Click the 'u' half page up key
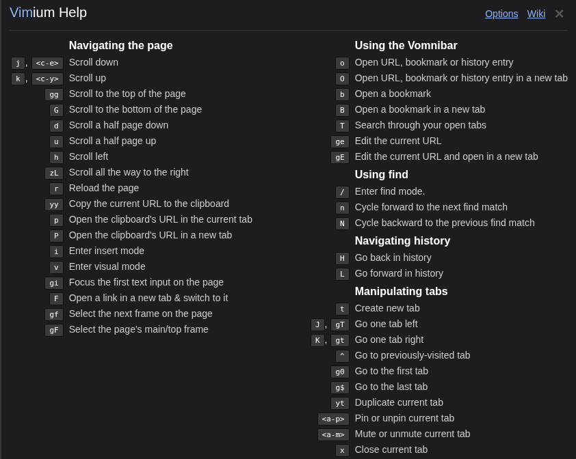 tap(56, 142)
